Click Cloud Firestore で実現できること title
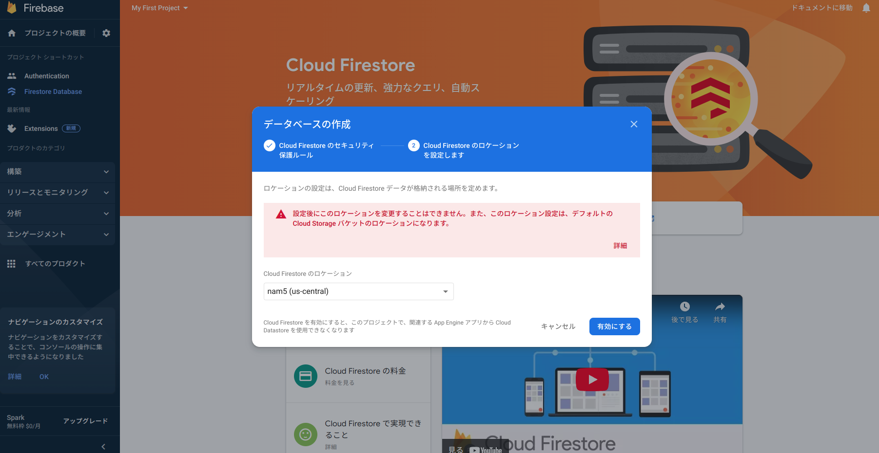This screenshot has height=453, width=879. tap(373, 429)
